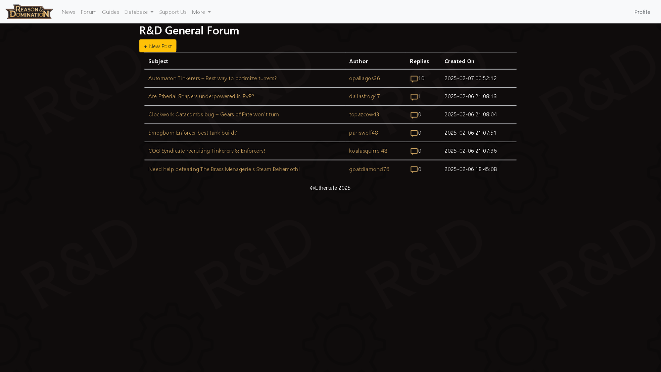
Task: Click reply bubble on Steam Behemoth thread
Action: pos(413,169)
